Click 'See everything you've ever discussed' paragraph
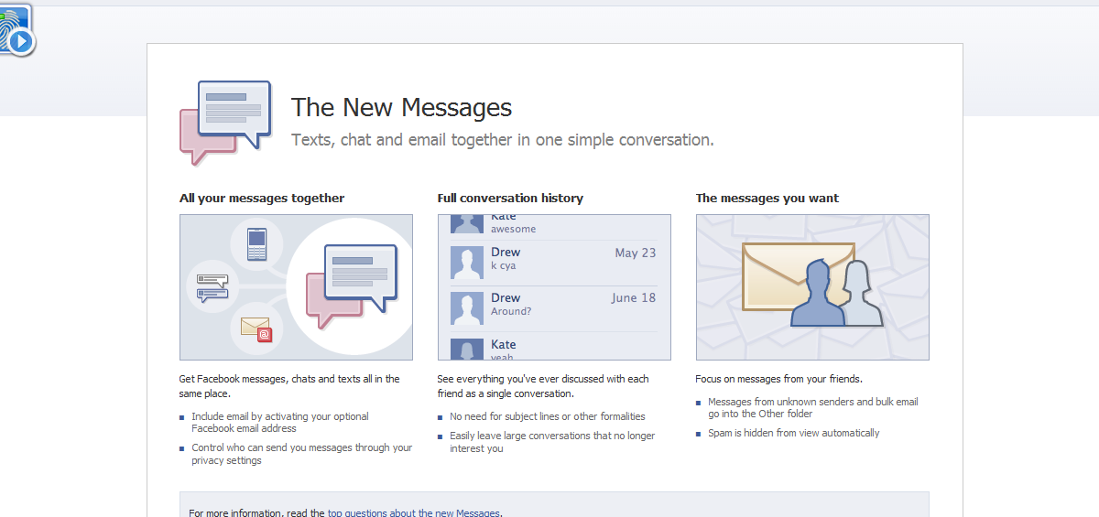Viewport: 1099px width, 517px height. 543,386
